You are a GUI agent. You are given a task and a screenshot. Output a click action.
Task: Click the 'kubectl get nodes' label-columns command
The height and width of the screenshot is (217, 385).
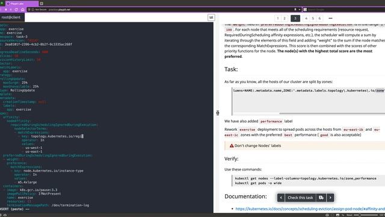pos(306,178)
